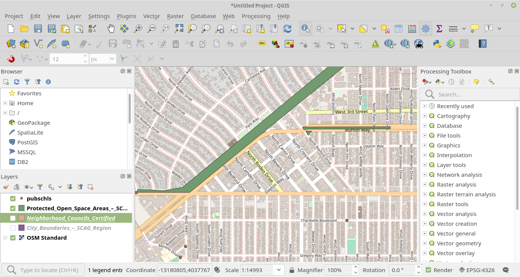Filter the Browser panel tree
Screen dimensions: 520x277
click(27, 82)
